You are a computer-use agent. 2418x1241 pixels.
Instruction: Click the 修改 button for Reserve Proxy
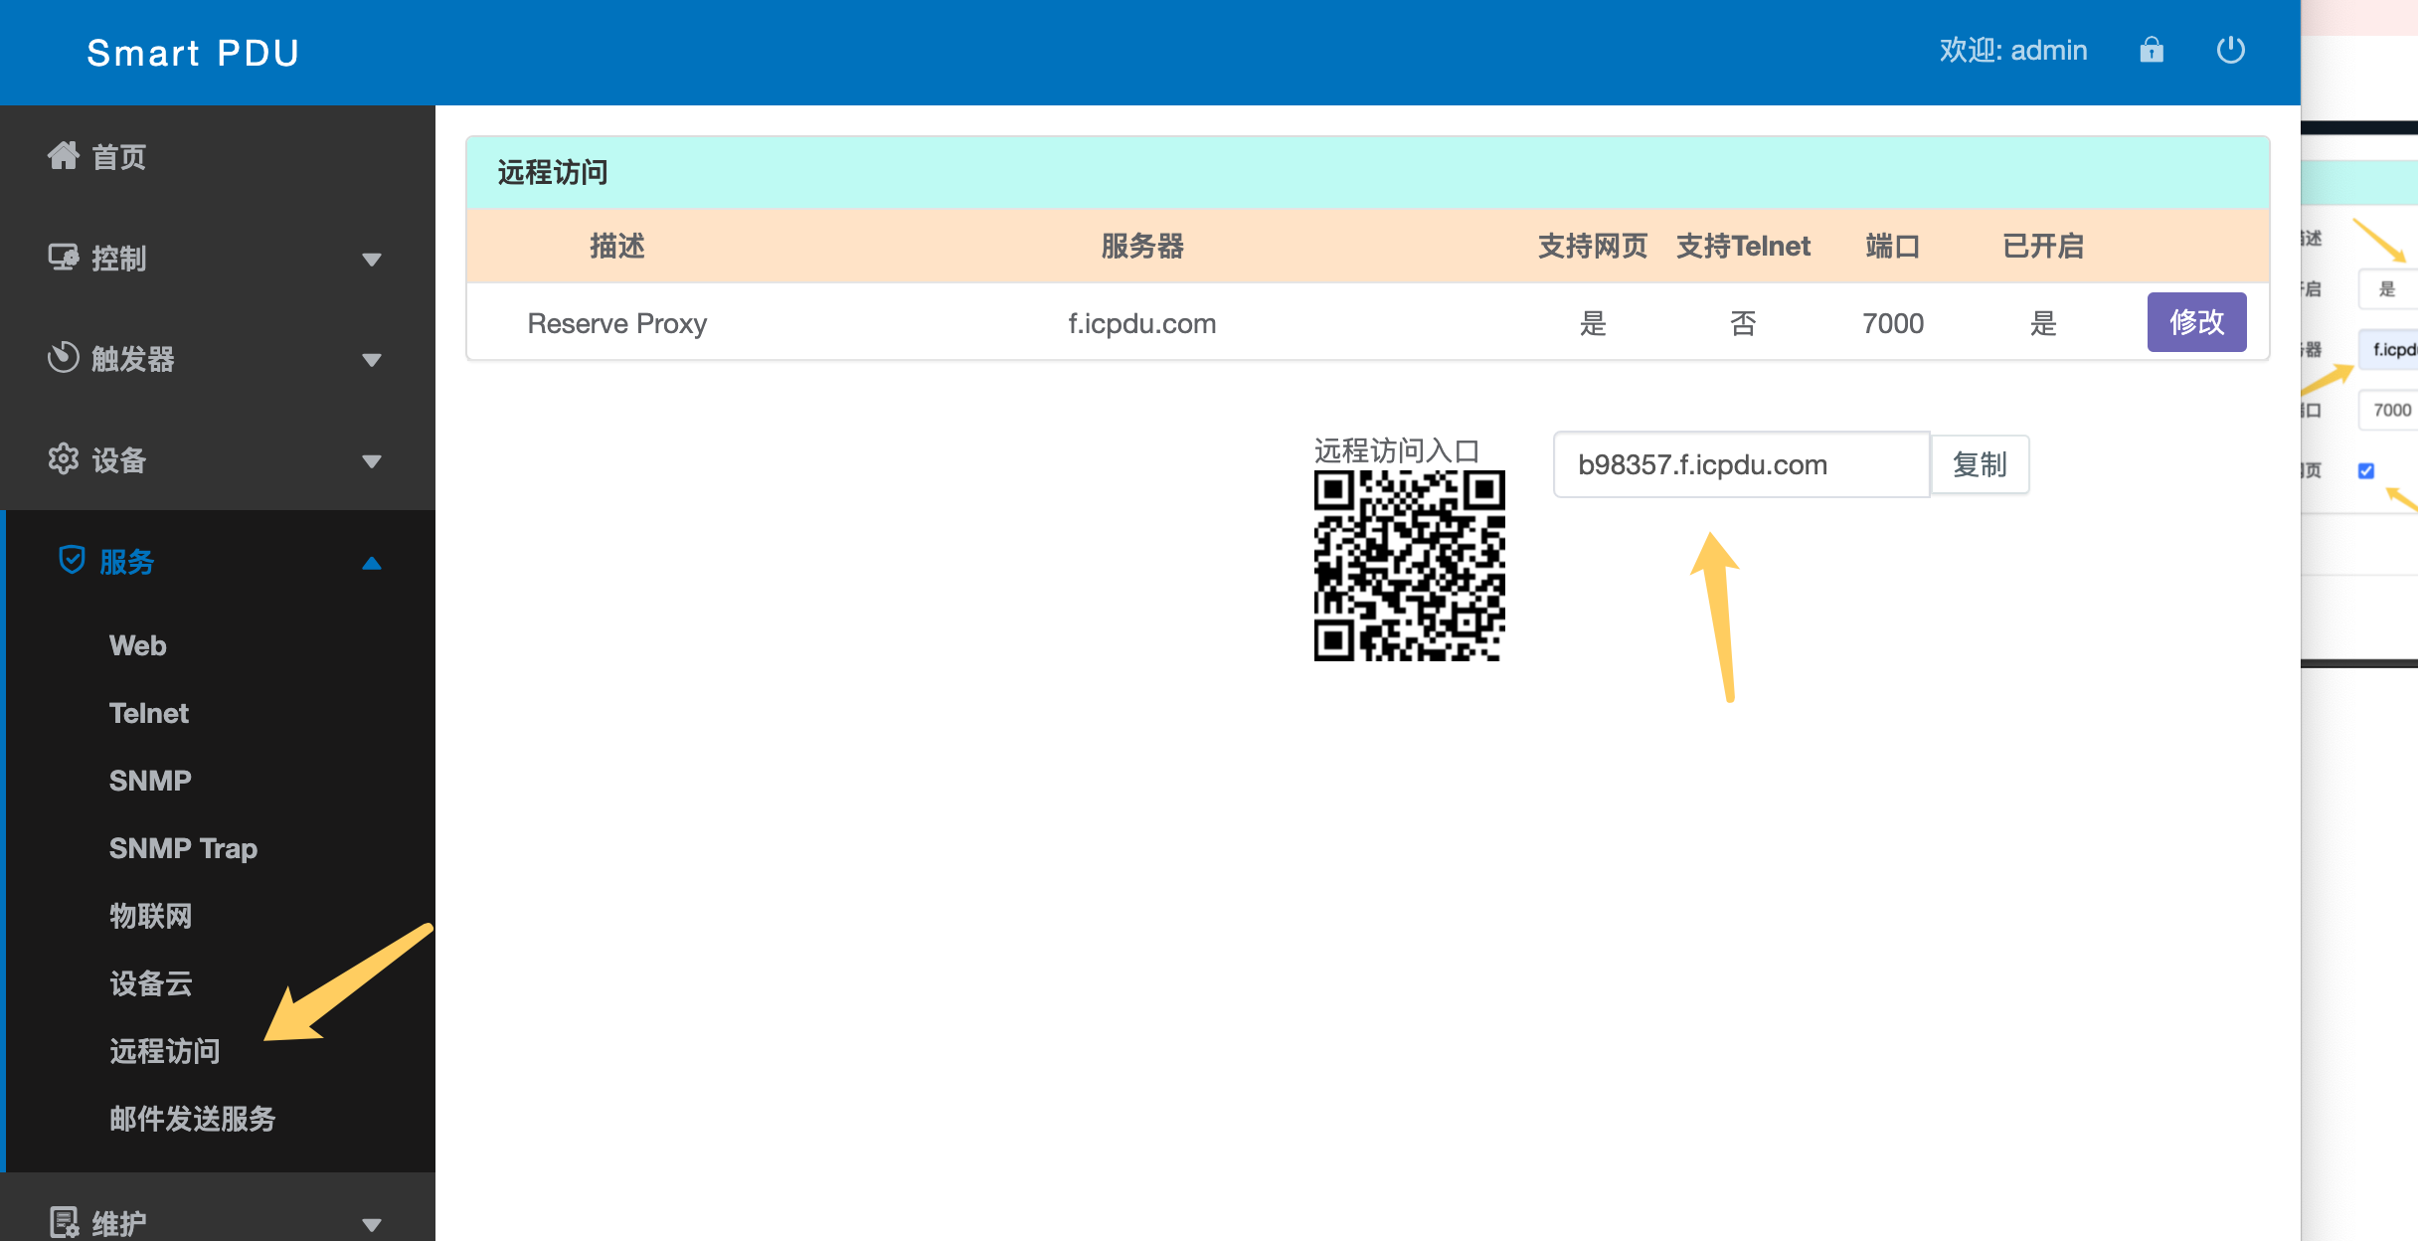click(2196, 322)
